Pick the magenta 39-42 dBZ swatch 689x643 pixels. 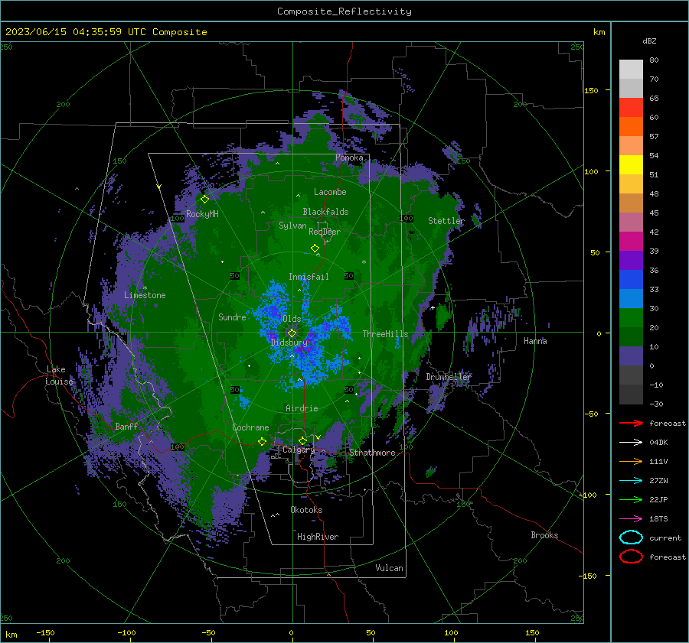[631, 242]
